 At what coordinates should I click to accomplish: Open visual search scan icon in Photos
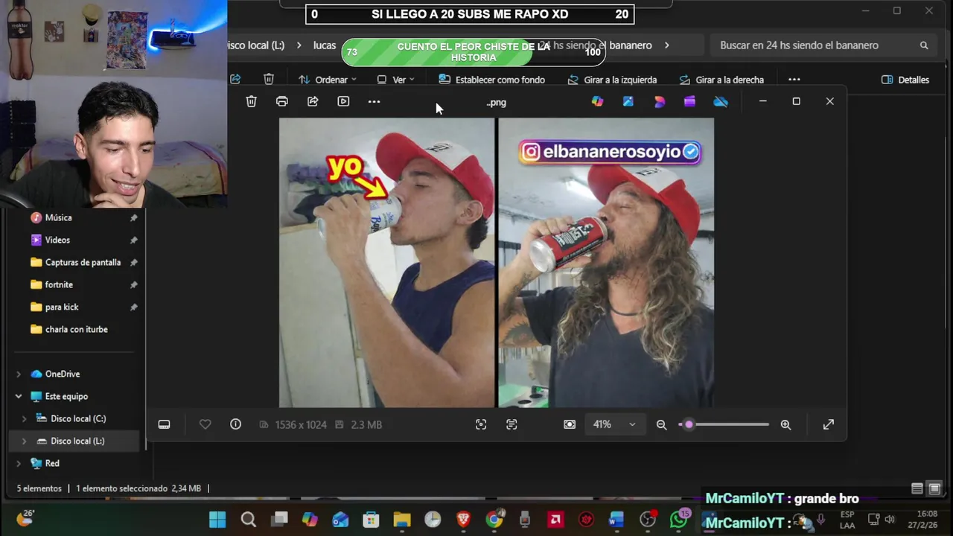coord(481,424)
